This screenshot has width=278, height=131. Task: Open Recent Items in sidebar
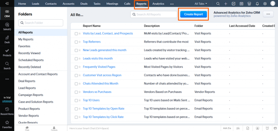click(7, 111)
